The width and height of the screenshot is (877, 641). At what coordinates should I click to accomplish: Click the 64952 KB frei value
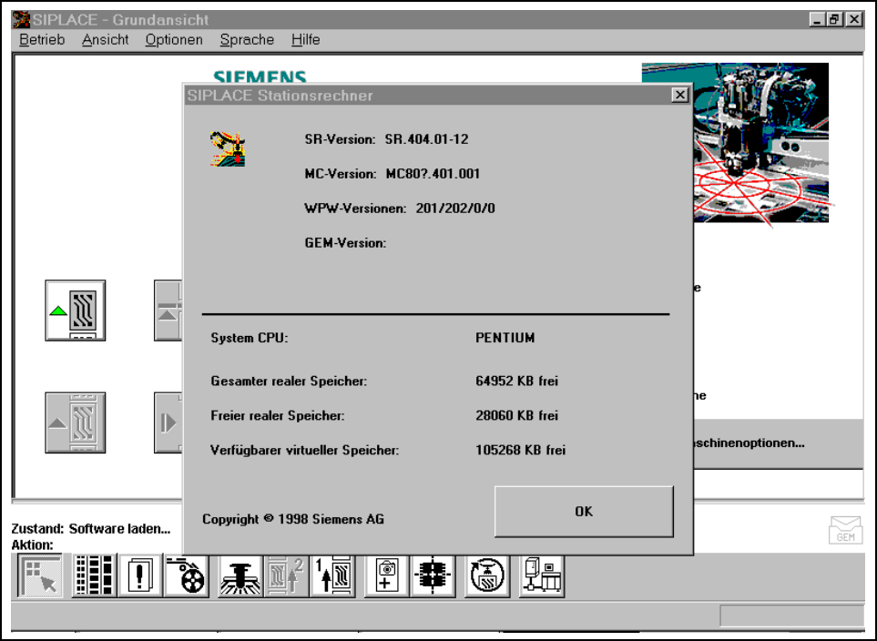[x=516, y=381]
